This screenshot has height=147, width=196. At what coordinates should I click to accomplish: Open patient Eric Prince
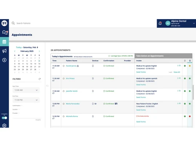tap(70, 78)
